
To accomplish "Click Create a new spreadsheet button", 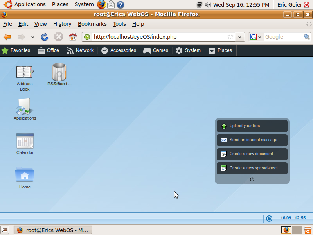I will 252,168.
